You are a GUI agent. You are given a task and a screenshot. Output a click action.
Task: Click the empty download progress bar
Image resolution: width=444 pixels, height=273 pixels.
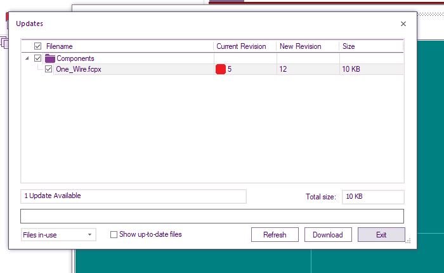click(212, 216)
